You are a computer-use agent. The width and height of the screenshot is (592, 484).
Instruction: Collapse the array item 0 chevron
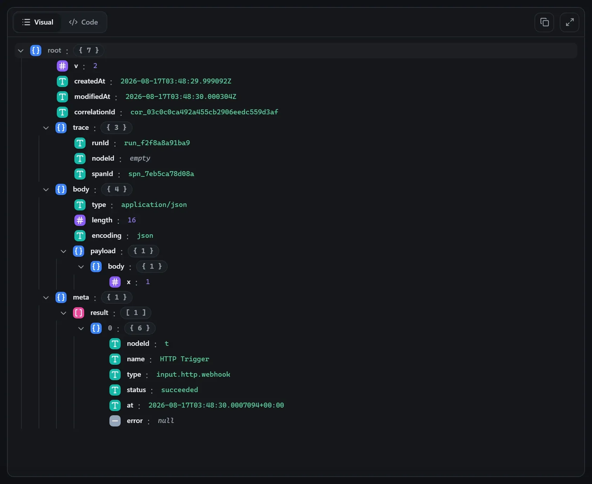(x=81, y=328)
